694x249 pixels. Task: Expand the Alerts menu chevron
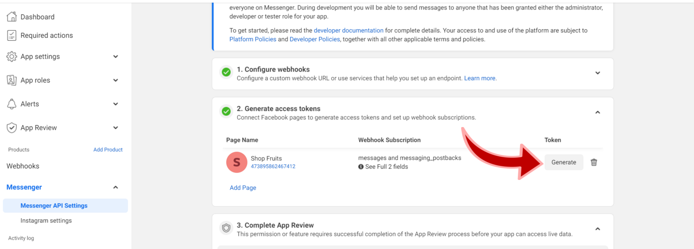coord(116,104)
